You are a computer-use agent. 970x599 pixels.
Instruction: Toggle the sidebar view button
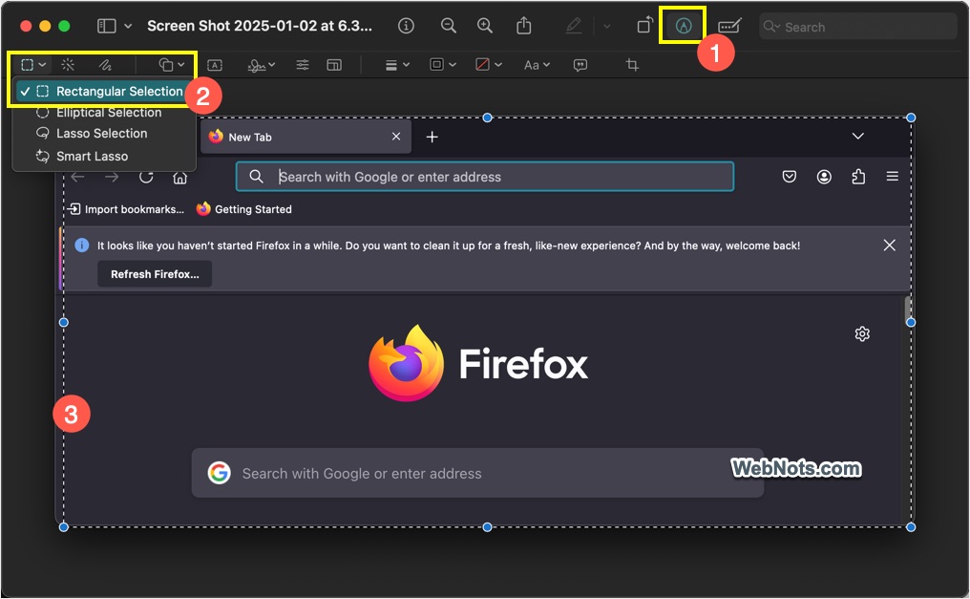(x=106, y=26)
